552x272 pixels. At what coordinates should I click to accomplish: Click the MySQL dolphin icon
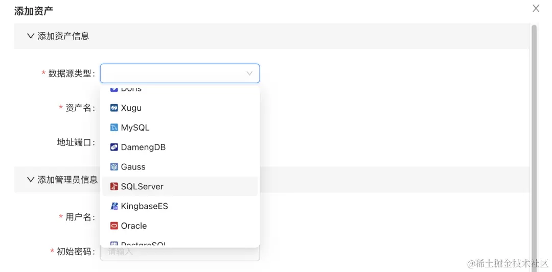[114, 128]
